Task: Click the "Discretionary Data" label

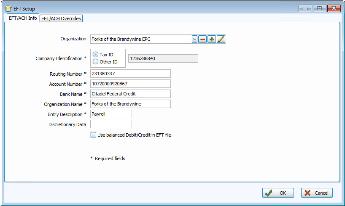Action: tap(67, 124)
